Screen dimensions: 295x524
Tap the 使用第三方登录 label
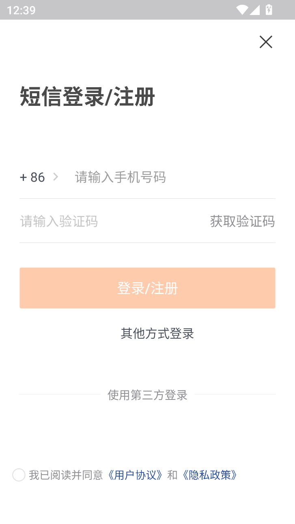(147, 395)
